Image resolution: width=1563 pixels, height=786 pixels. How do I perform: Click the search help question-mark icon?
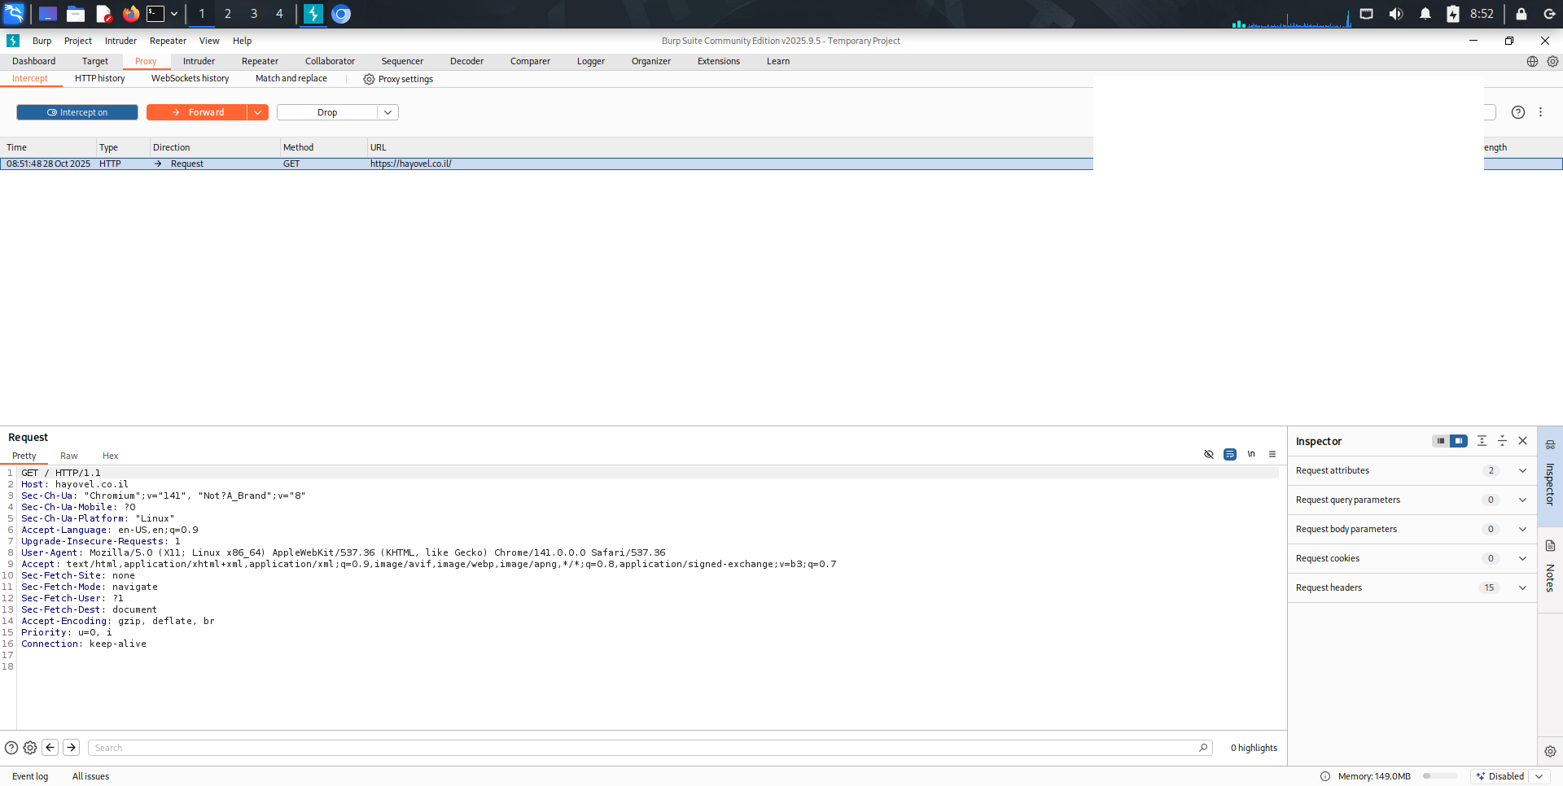point(11,748)
